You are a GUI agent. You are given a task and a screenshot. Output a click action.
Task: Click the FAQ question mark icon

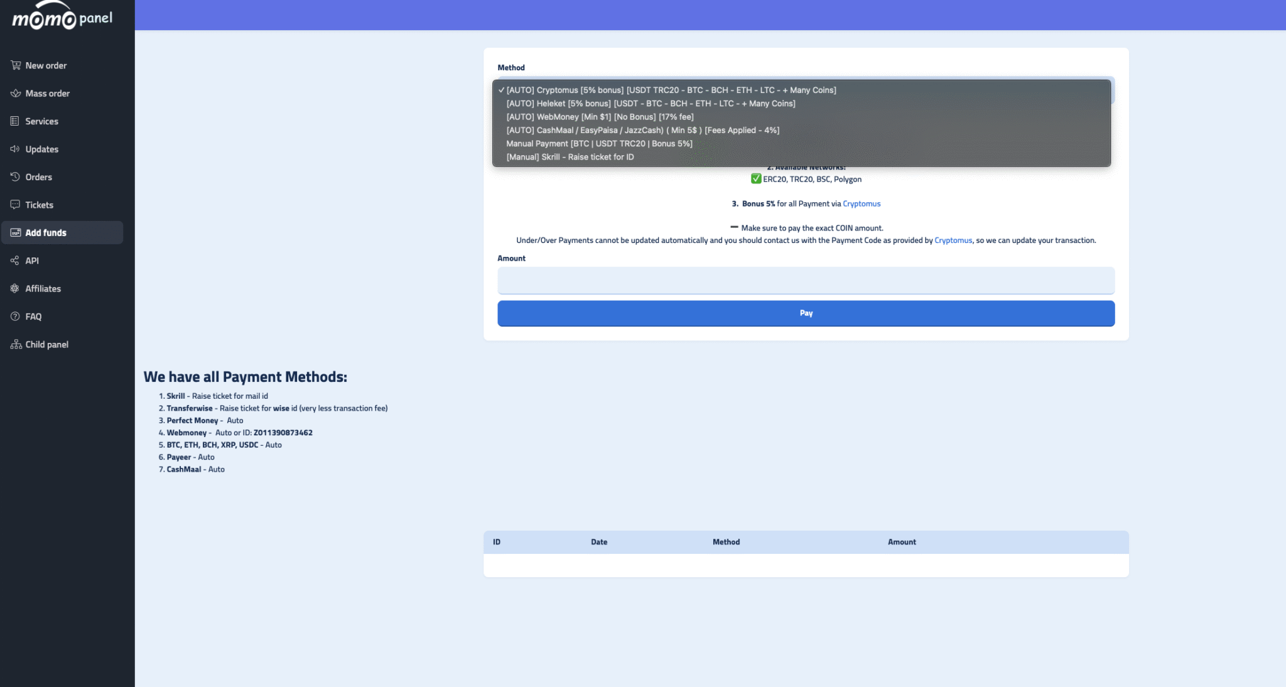[x=15, y=316]
